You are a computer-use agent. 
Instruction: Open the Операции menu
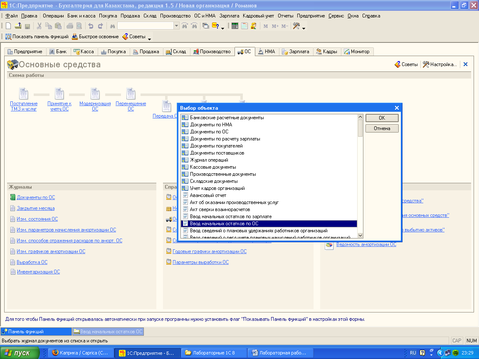click(x=53, y=16)
